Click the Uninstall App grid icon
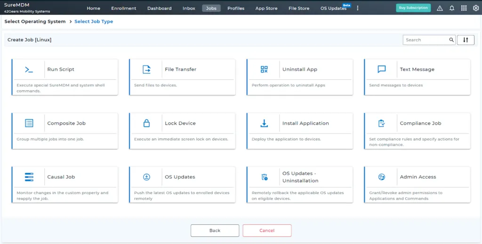The width and height of the screenshot is (482, 244). pyautogui.click(x=264, y=70)
